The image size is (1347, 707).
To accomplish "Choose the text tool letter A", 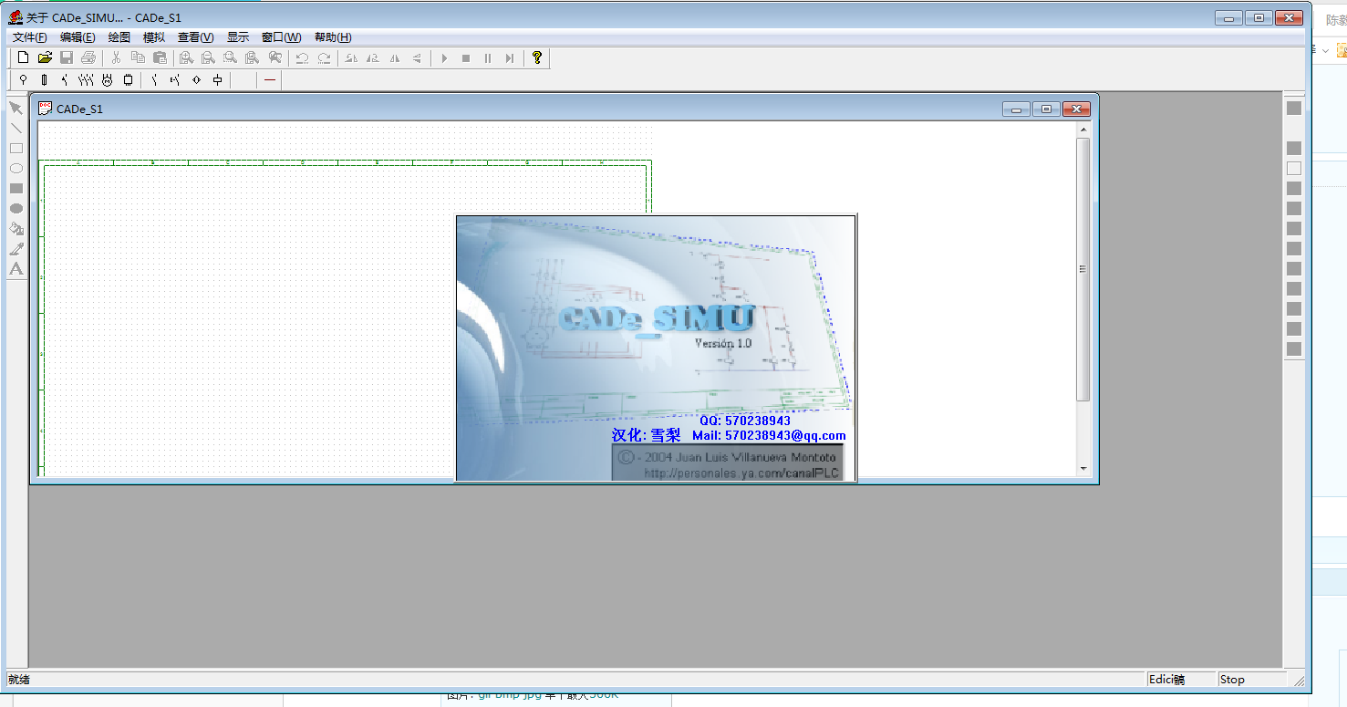I will click(16, 269).
